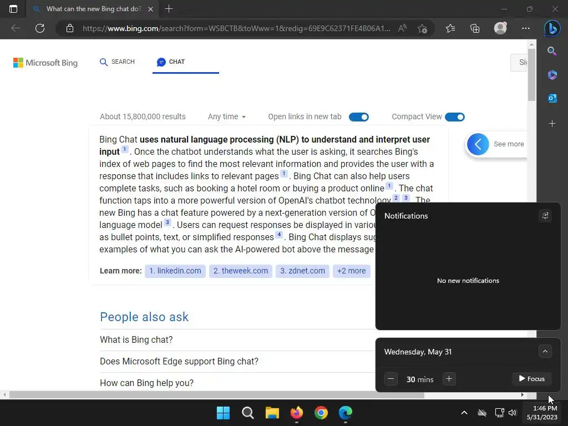
Task: Click the taskbar clock and date
Action: tap(542, 413)
